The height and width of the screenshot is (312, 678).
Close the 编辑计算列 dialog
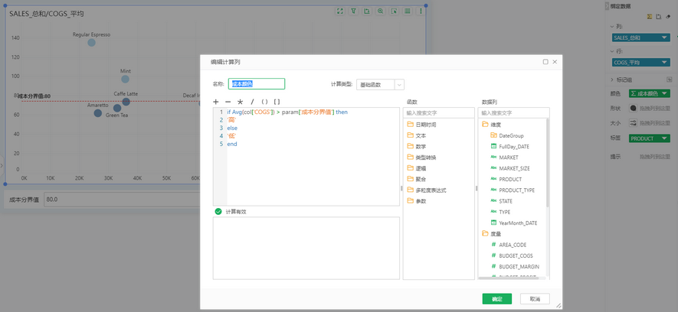click(x=555, y=62)
